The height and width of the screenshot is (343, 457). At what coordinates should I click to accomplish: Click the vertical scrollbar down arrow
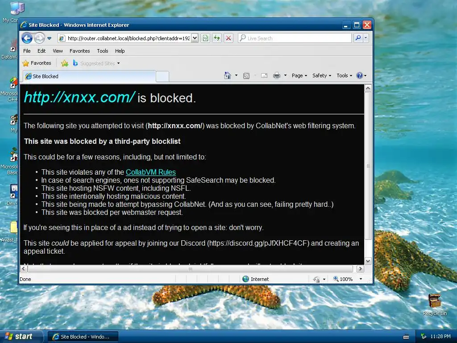click(x=368, y=261)
